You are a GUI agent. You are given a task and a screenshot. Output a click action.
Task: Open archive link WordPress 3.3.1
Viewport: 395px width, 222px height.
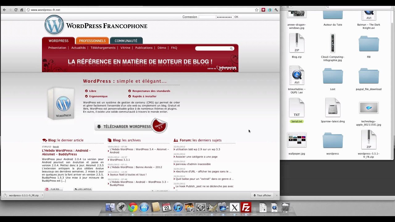(x=120, y=160)
